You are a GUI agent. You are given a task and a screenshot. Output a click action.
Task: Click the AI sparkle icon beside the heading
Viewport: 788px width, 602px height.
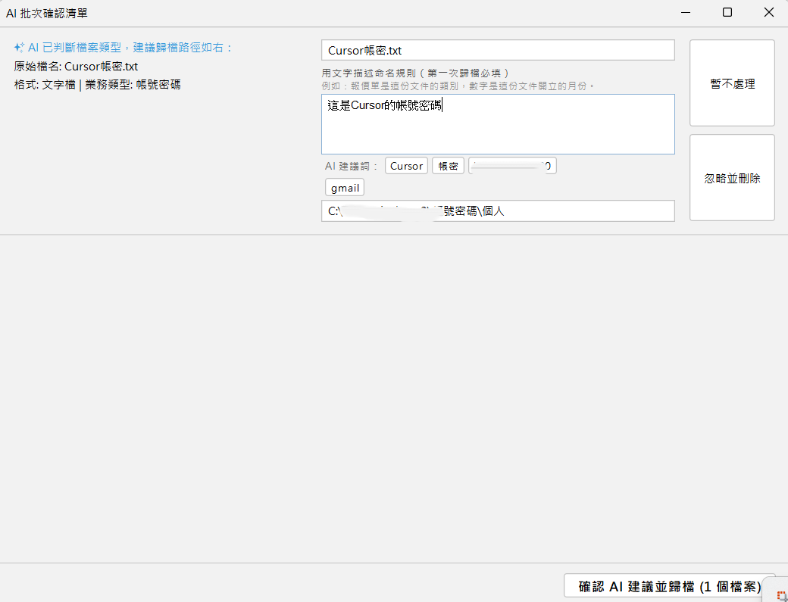click(x=19, y=48)
